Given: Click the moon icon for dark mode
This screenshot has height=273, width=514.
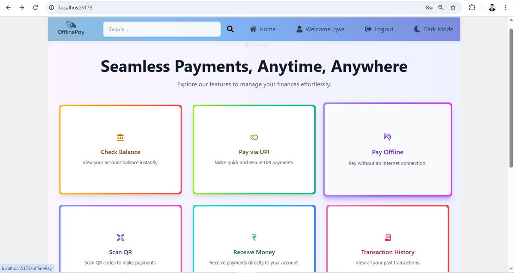Looking at the screenshot, I should tap(417, 29).
